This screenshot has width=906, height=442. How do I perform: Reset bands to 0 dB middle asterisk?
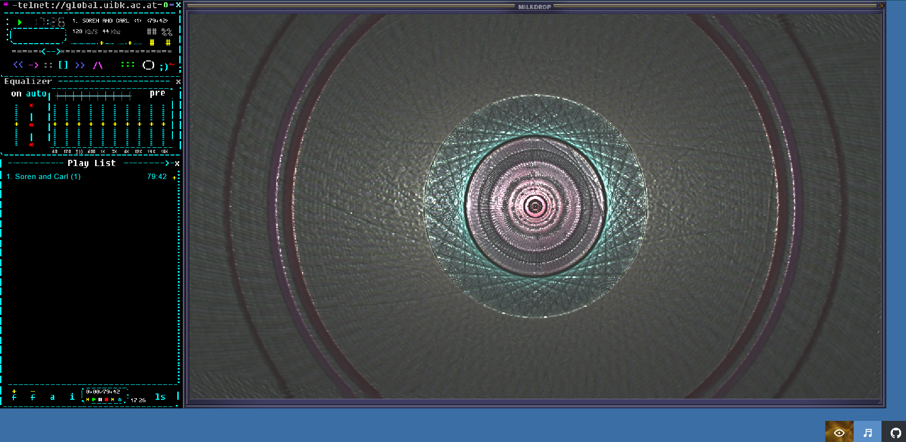click(x=31, y=125)
